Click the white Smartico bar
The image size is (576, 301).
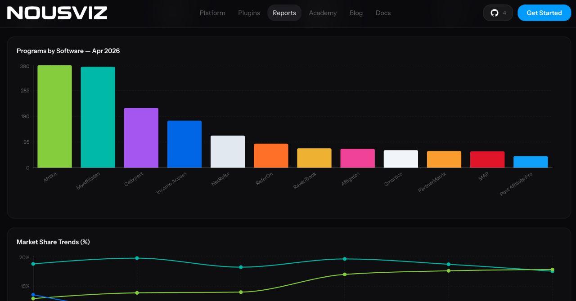tap(400, 160)
